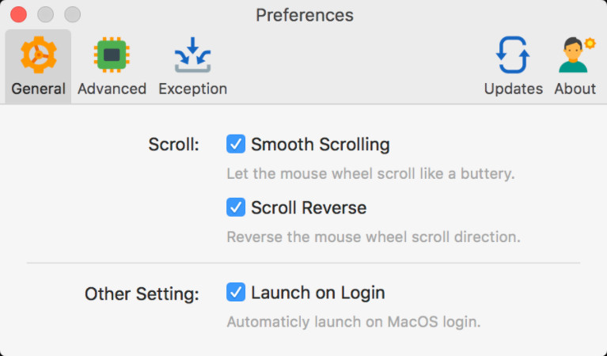Open the About person icon
This screenshot has width=607, height=356.
(575, 55)
